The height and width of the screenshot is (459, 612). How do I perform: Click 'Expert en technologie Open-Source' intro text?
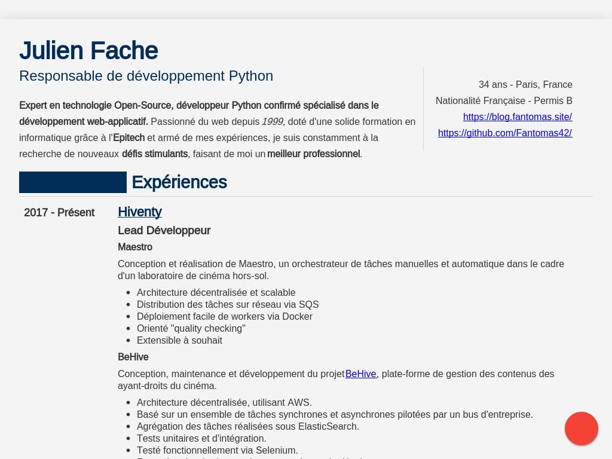[x=96, y=105]
